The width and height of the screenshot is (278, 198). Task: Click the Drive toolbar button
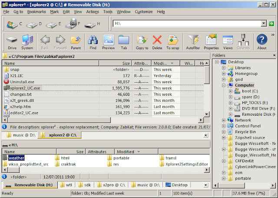(12, 42)
